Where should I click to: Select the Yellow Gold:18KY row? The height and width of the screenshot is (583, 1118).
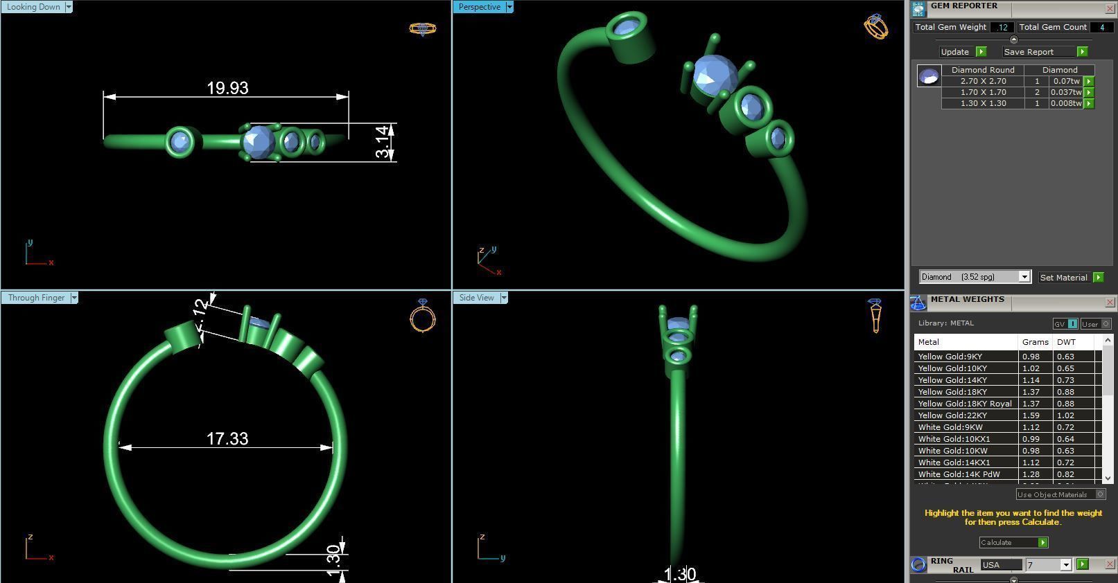(1008, 392)
